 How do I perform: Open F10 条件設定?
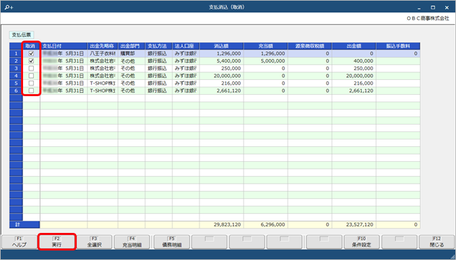pyautogui.click(x=362, y=242)
